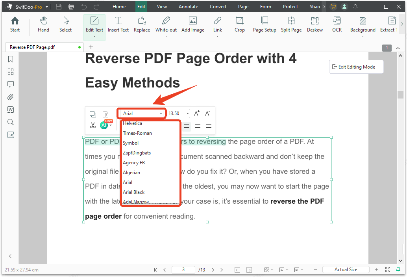Align text left

coord(186,127)
